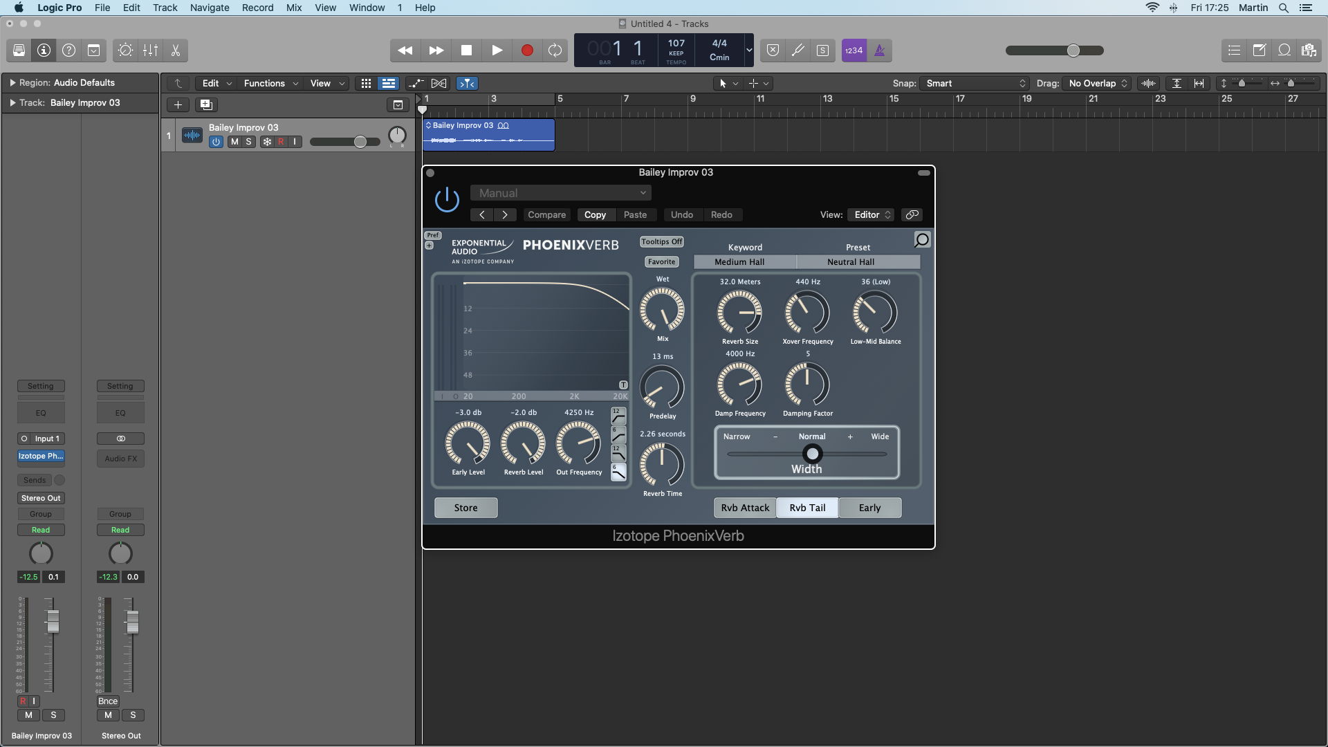
Task: Toggle the Flex icon in tracks toolbar
Action: click(x=439, y=83)
